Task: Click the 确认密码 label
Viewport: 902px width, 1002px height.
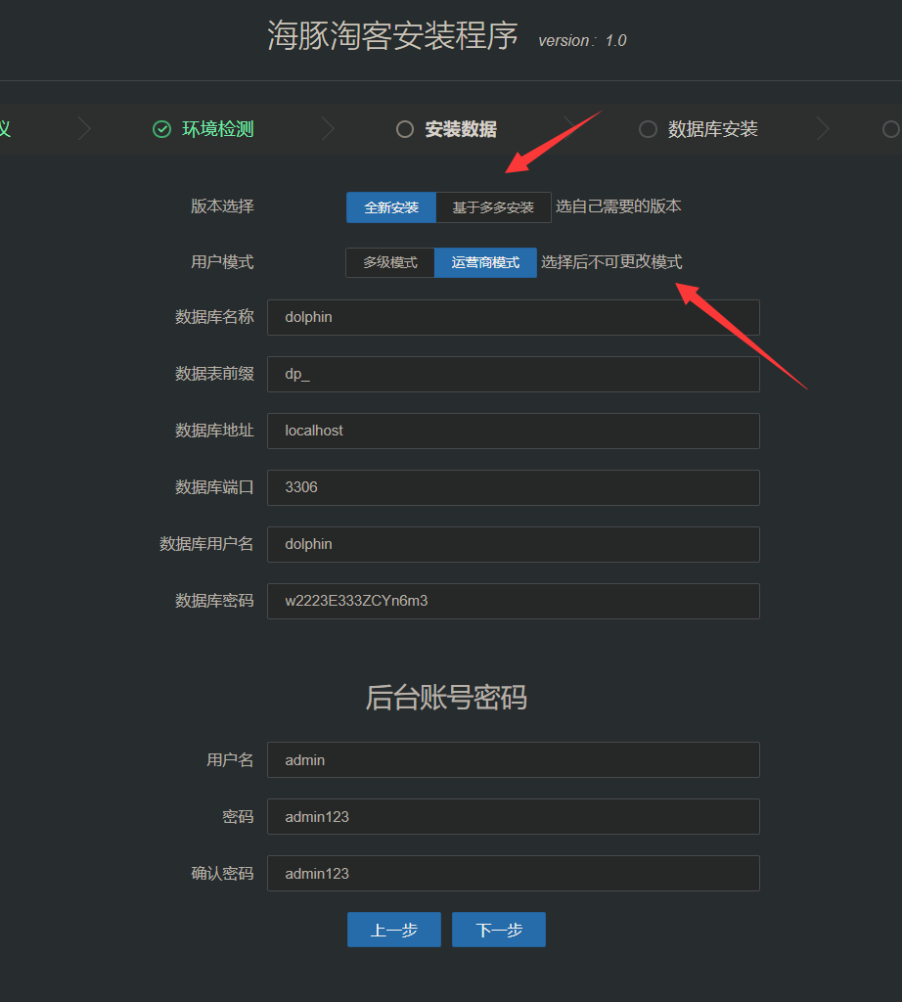Action: coord(222,874)
